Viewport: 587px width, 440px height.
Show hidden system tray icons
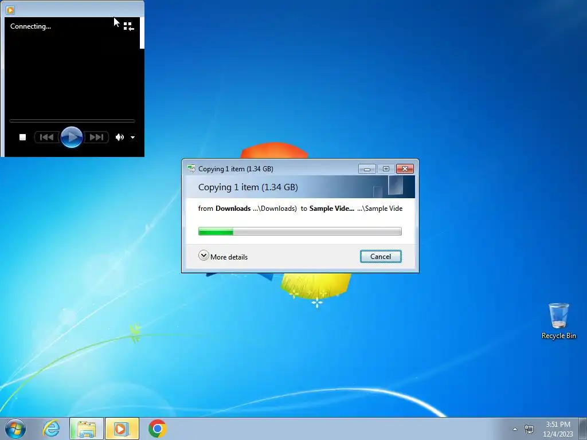(515, 429)
